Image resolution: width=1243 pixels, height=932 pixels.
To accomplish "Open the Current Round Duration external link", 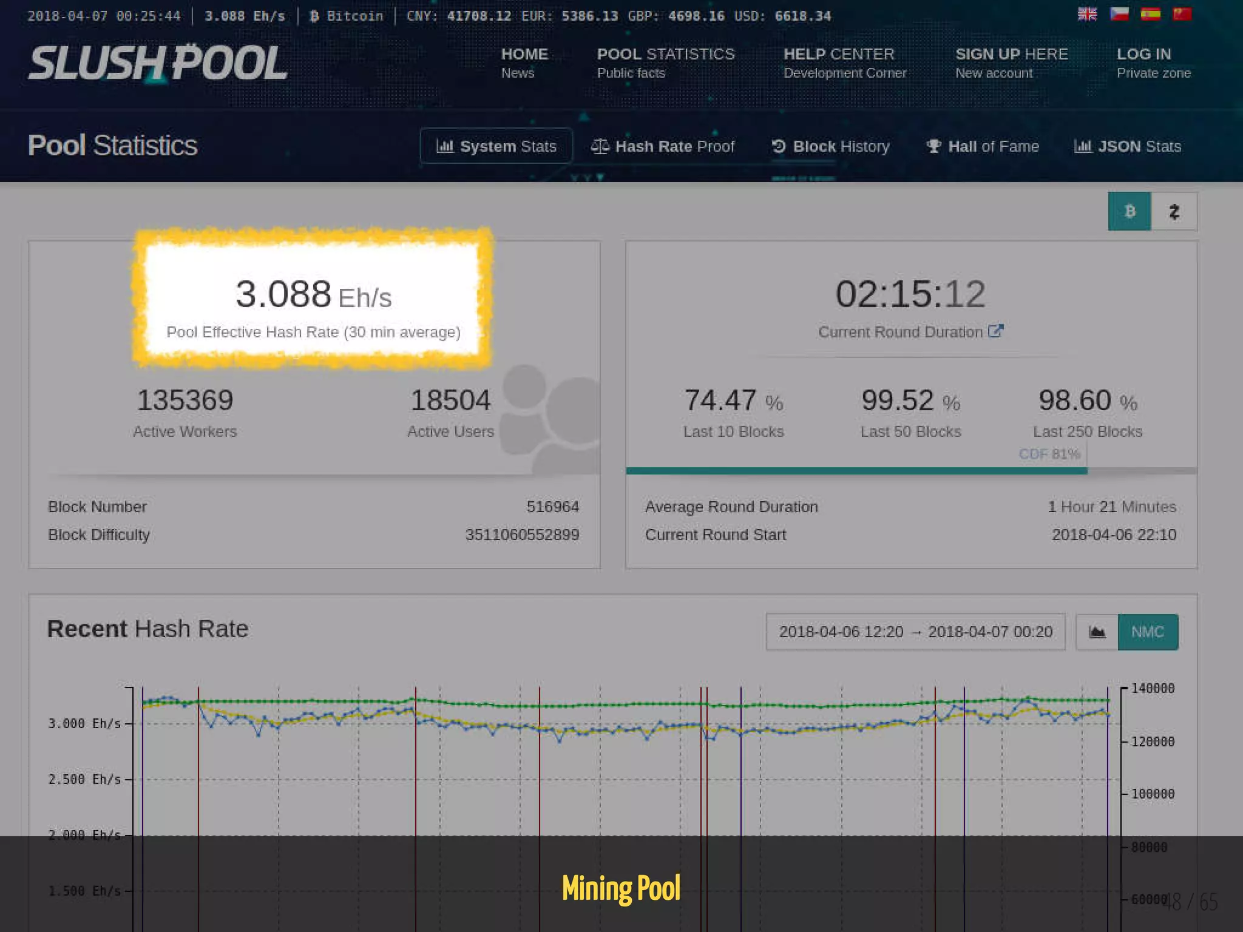I will coord(995,331).
